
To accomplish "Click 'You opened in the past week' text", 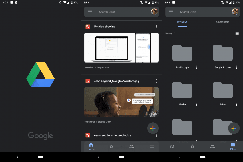I will tap(98, 122).
